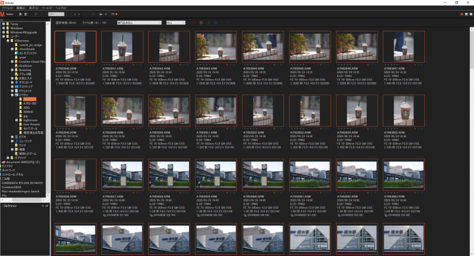Click the first icon right of Viewer logo
Screen dimensions: 474x256
(20, 14)
